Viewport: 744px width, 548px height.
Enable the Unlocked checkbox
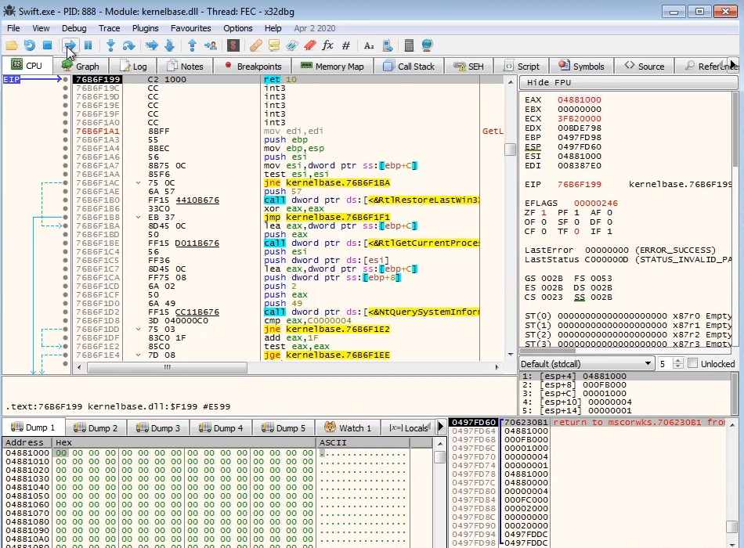[692, 363]
